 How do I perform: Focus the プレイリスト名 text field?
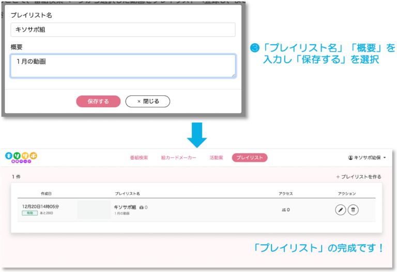[123, 29]
